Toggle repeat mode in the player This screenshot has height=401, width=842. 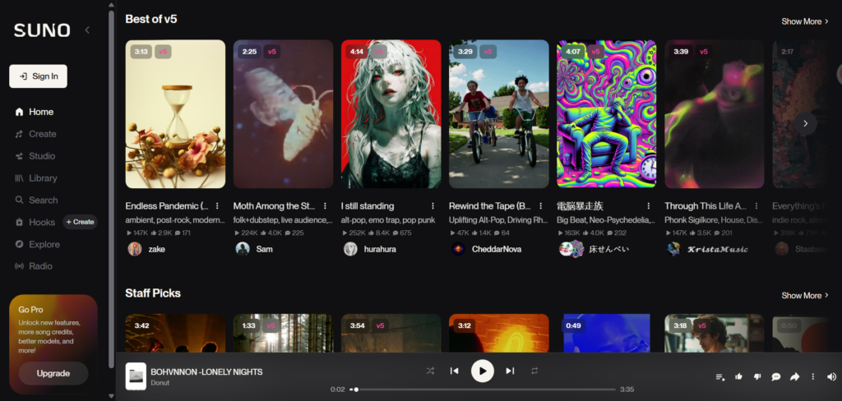pos(534,371)
